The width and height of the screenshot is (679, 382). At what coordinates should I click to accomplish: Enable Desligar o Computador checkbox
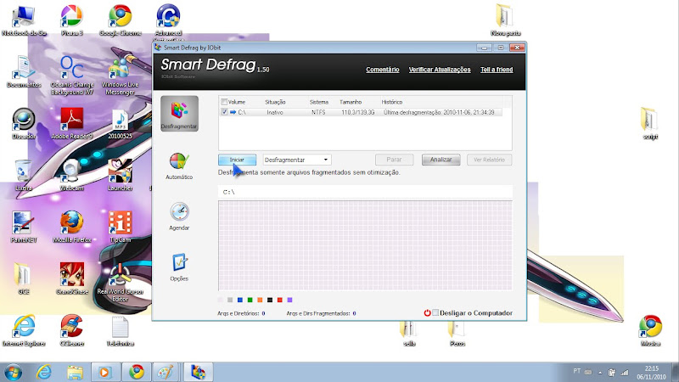(x=435, y=312)
